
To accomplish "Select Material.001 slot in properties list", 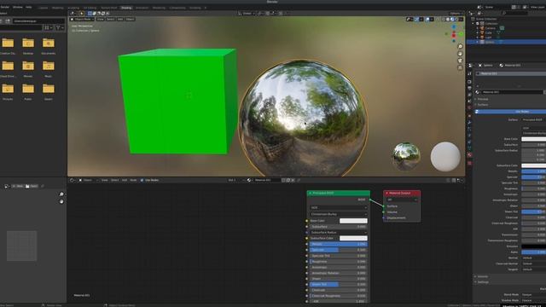I will 511,74.
